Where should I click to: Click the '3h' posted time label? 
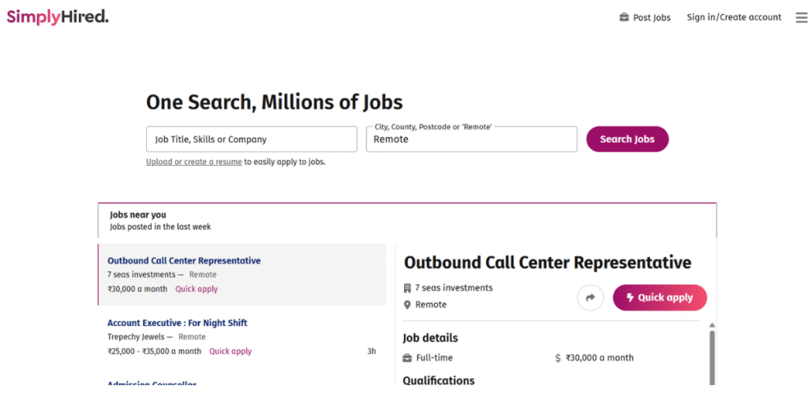(x=372, y=351)
